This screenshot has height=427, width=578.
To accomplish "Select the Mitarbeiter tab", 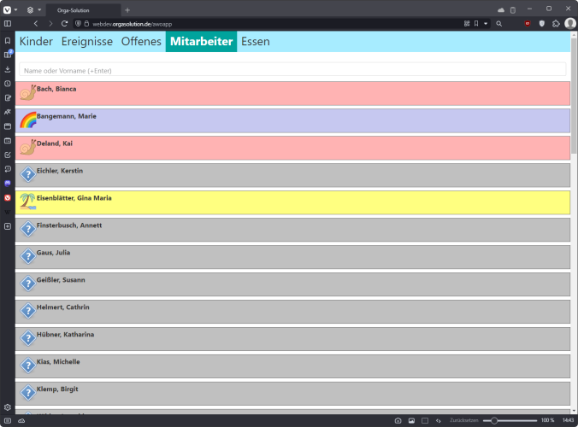I will pyautogui.click(x=201, y=41).
